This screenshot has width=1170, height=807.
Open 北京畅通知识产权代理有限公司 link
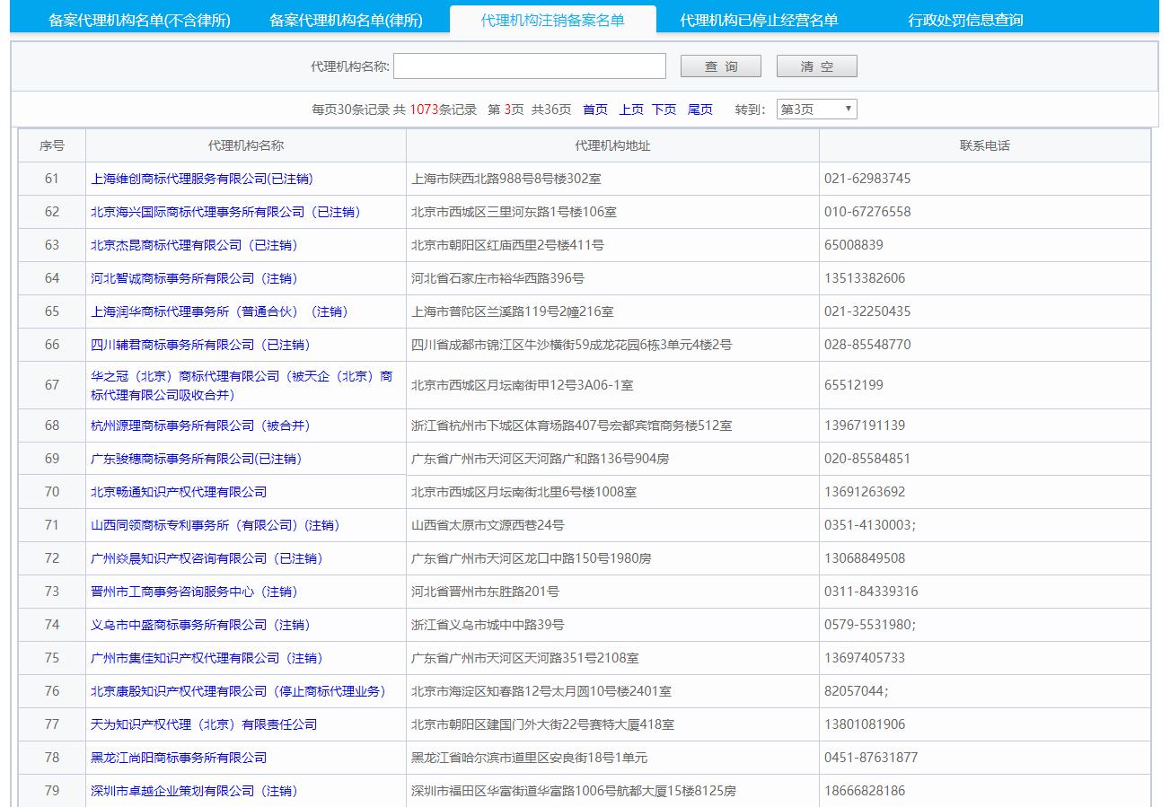point(179,492)
